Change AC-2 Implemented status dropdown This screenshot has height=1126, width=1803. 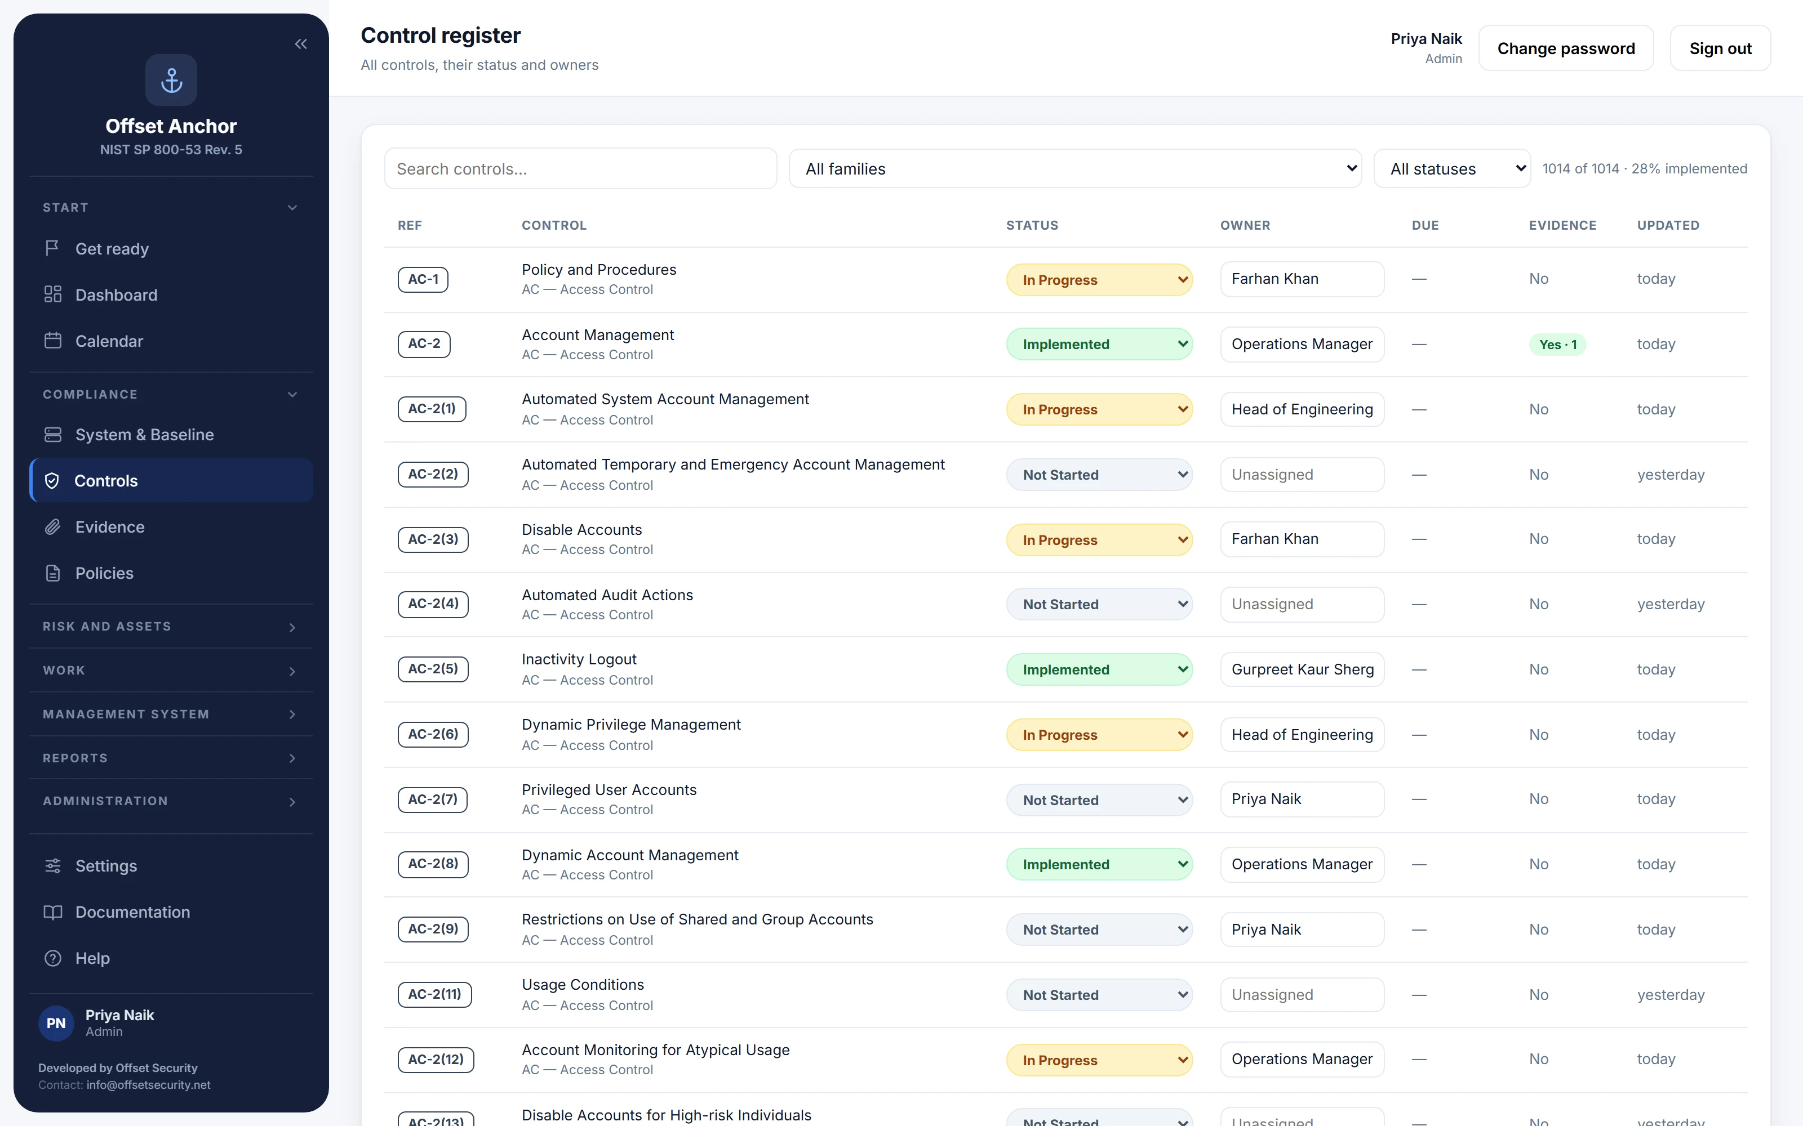(1099, 344)
